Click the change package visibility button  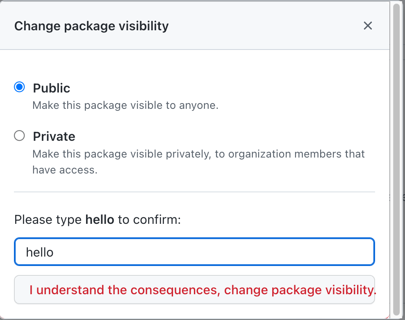coord(195,289)
